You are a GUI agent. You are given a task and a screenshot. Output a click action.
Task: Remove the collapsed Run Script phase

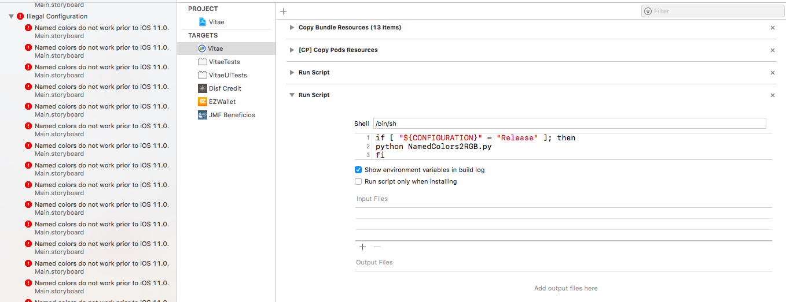coord(772,73)
